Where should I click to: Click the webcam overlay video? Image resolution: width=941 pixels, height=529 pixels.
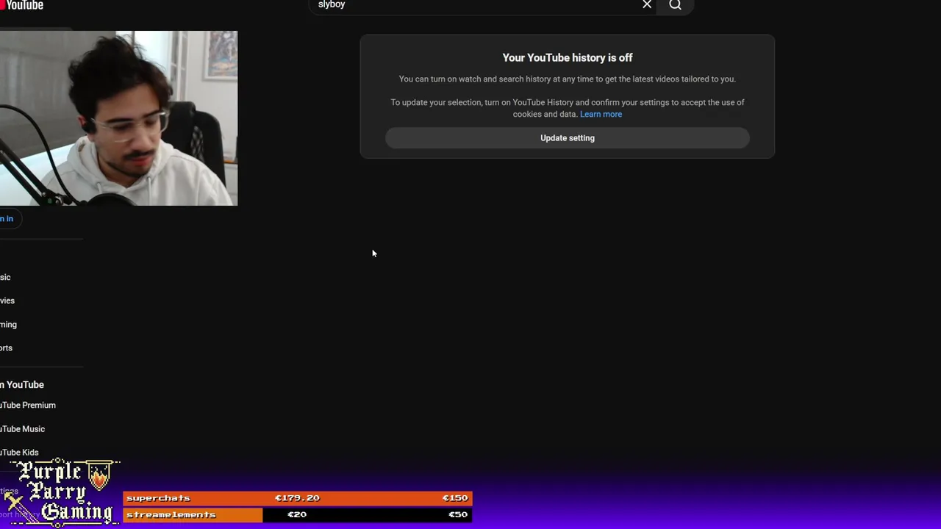(x=118, y=118)
